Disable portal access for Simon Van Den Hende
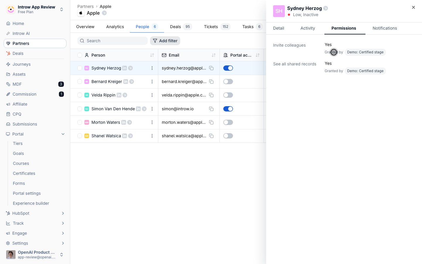This screenshot has height=264, width=422. (228, 109)
